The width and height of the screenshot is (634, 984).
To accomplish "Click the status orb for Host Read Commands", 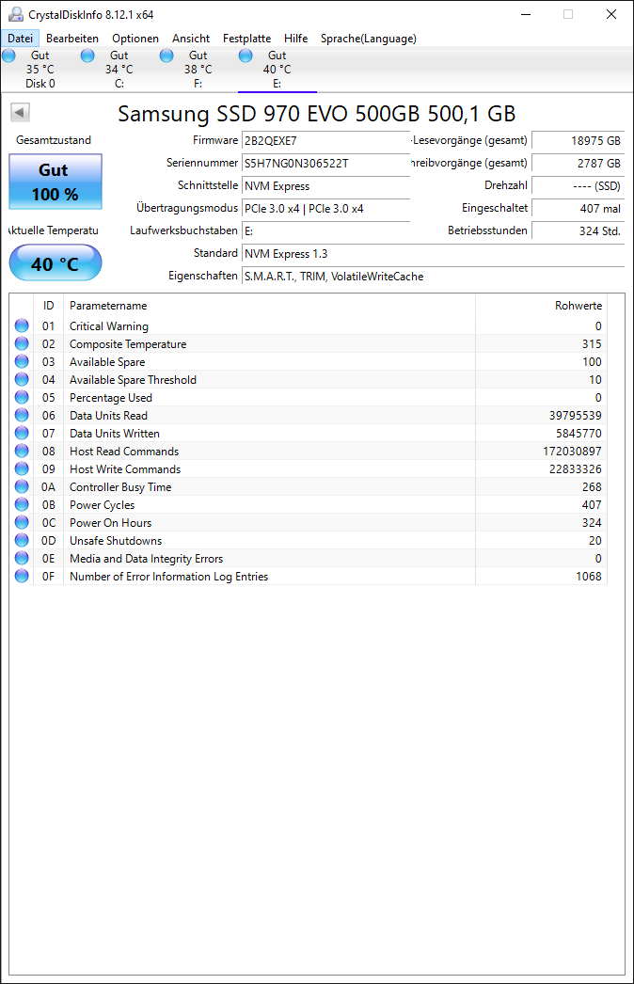I will [x=22, y=451].
